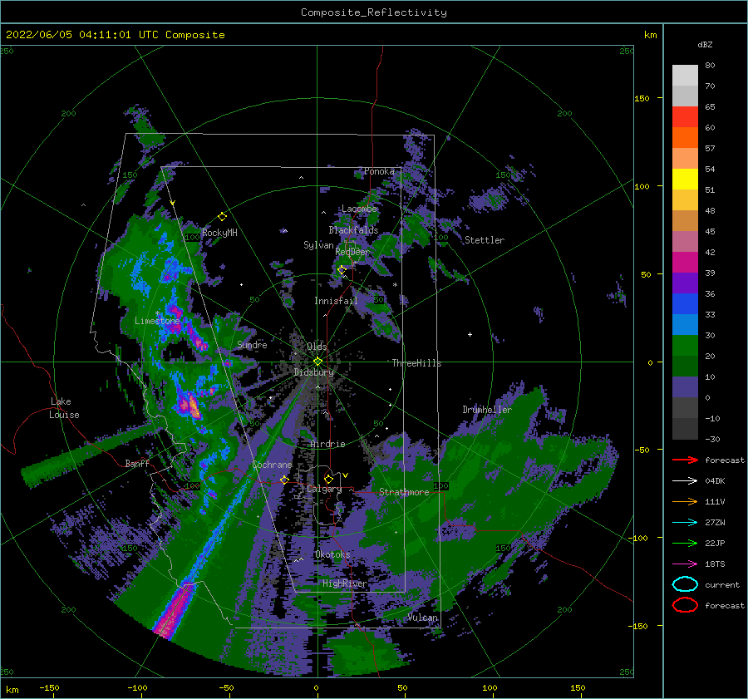Click the yellow diamond marker above the Calgary label

328,479
